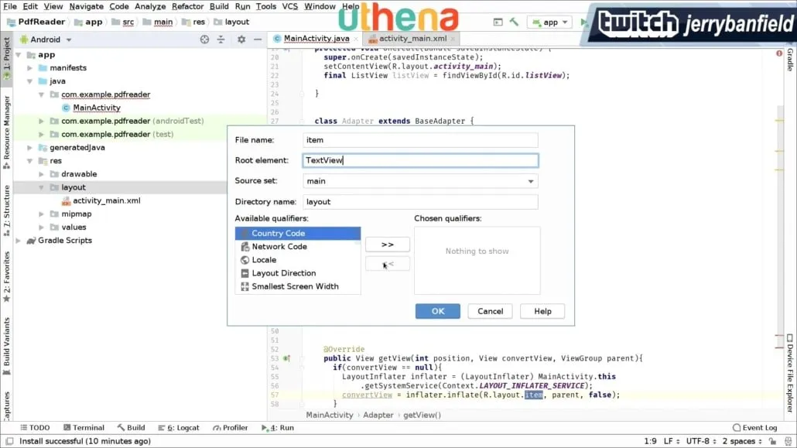Click the << remove qualifier button
The image size is (797, 448).
(388, 264)
